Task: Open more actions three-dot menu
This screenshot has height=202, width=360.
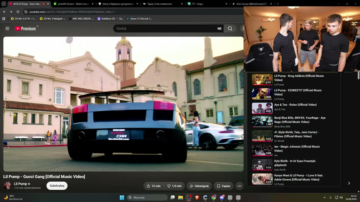Action: point(239,186)
